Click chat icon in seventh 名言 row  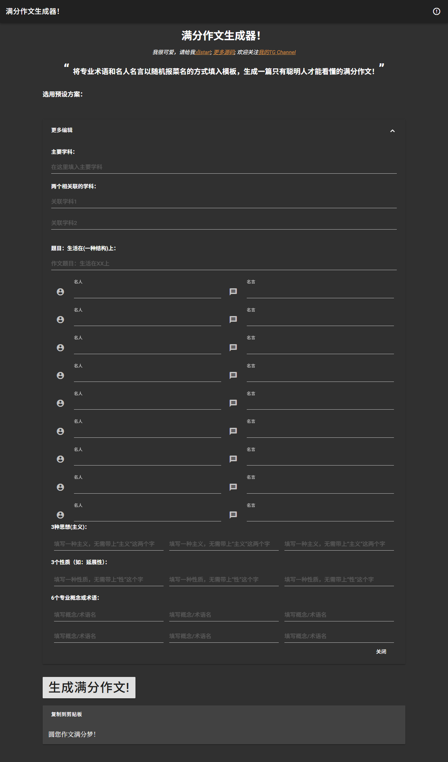(x=233, y=459)
